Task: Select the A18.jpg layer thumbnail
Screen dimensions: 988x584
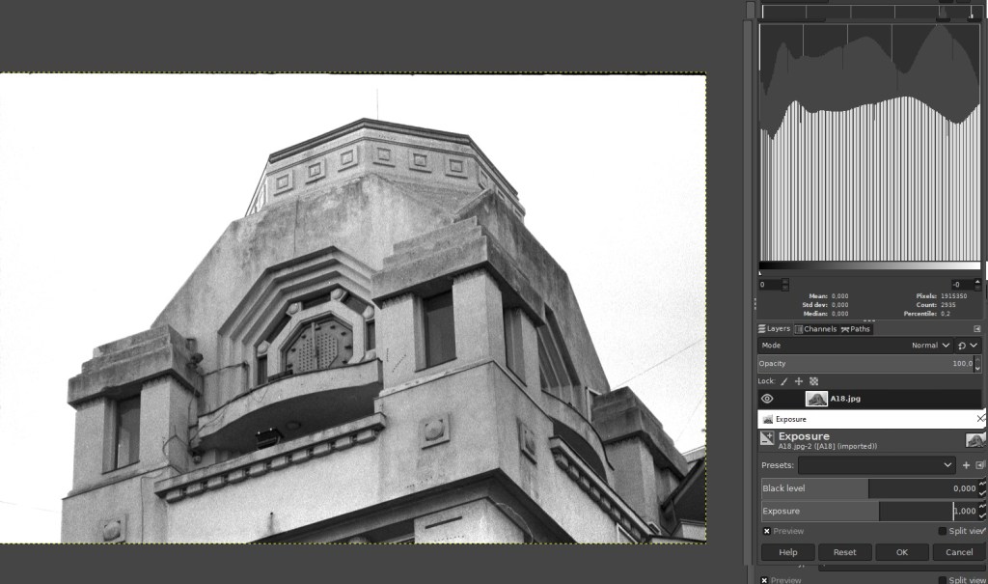Action: click(816, 399)
